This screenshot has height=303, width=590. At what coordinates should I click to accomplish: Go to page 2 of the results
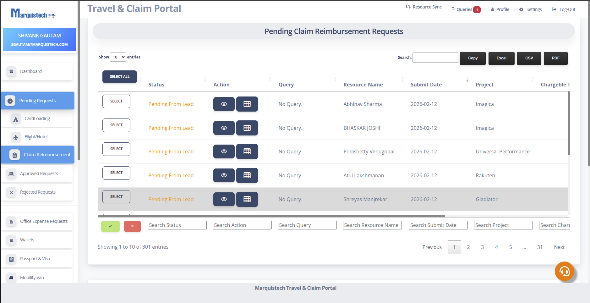point(468,247)
